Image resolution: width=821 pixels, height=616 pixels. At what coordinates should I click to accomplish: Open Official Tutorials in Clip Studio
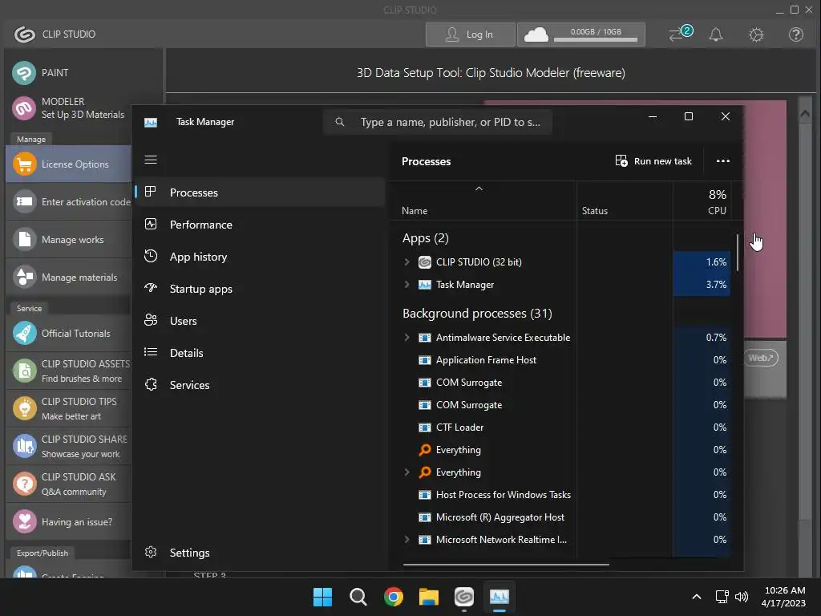pos(69,333)
